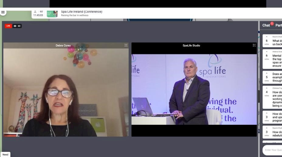Click the Spa Life Ireland (Conference) title
282x157 pixels.
point(82,12)
